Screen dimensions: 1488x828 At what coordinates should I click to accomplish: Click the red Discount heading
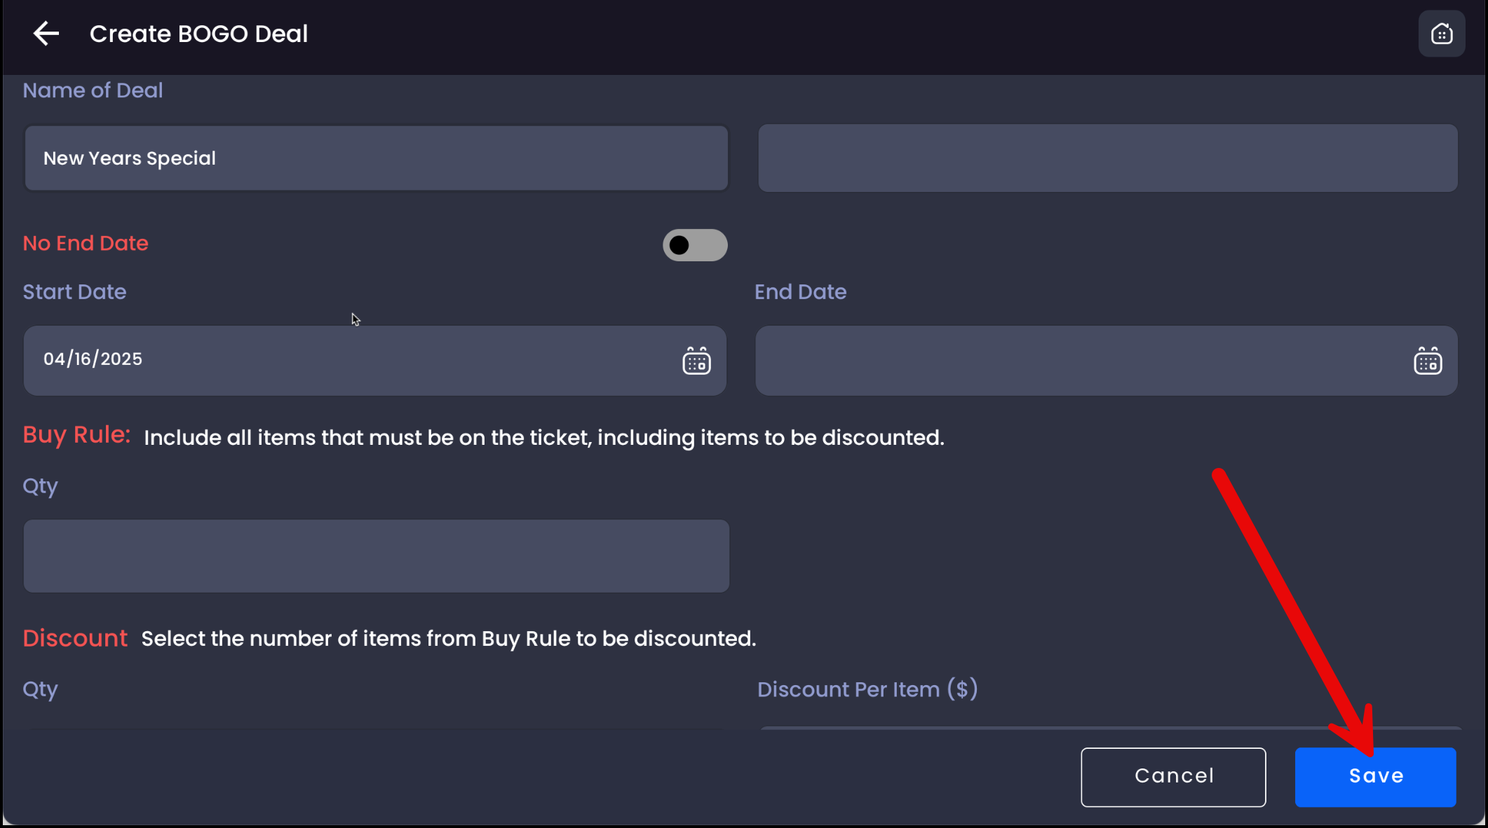[75, 638]
